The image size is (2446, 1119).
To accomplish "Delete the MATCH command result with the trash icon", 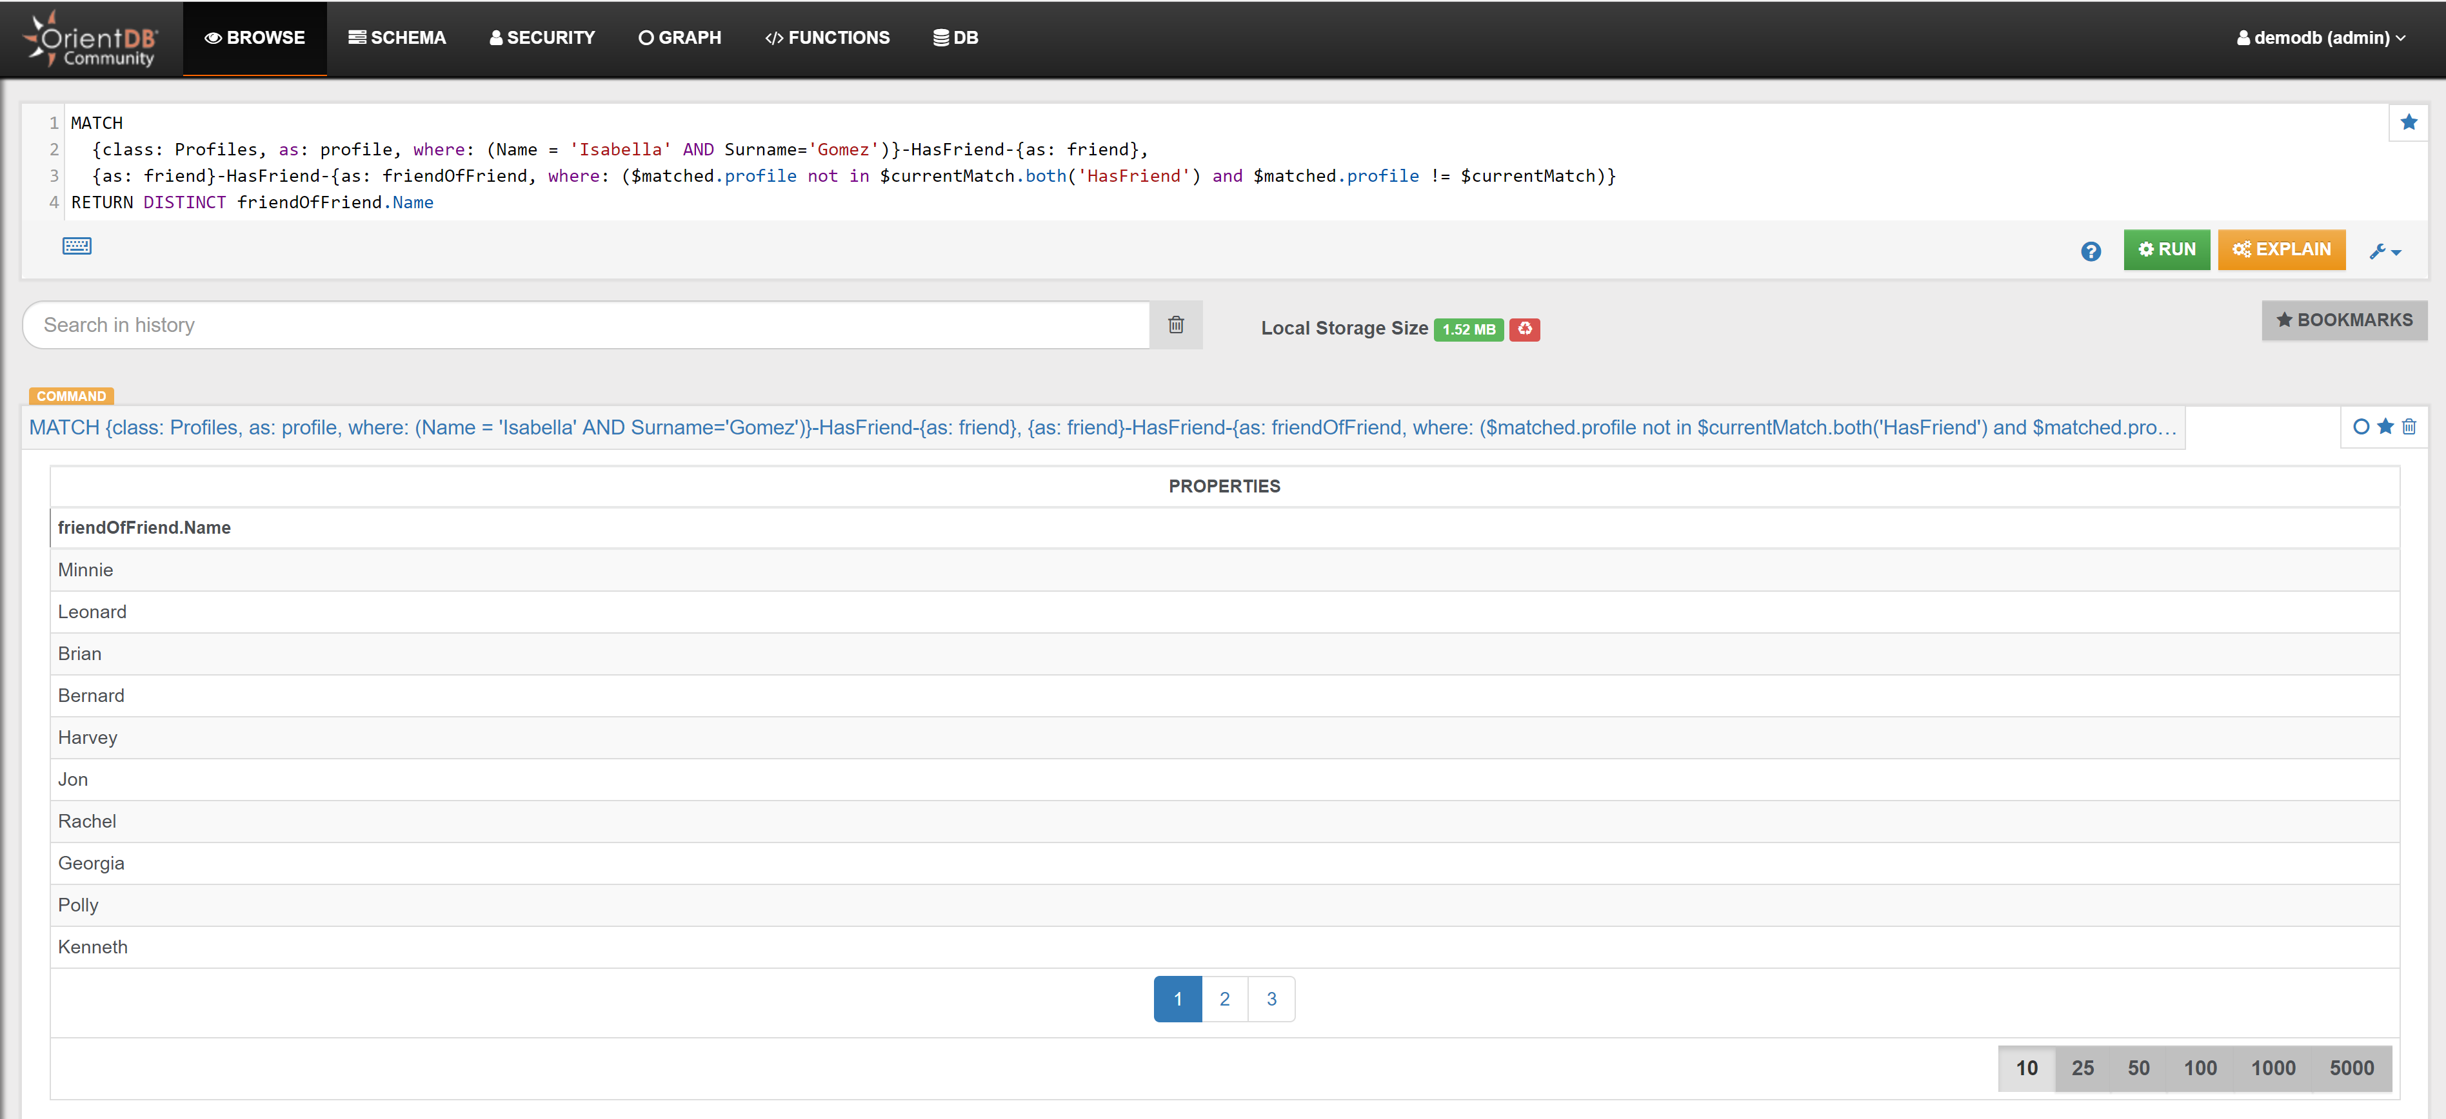I will [2409, 427].
